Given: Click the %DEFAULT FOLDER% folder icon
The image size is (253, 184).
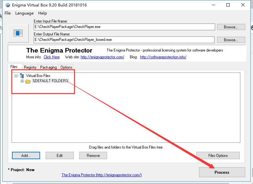Looking at the screenshot, I should click(x=28, y=81).
